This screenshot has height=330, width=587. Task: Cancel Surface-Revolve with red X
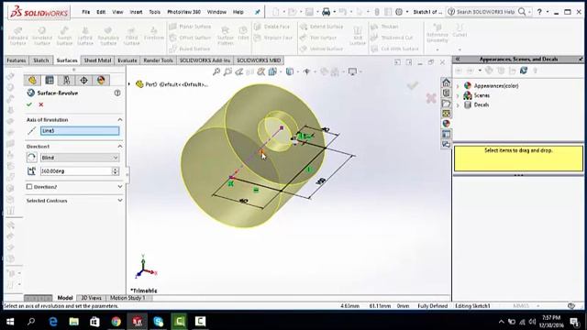[40, 104]
